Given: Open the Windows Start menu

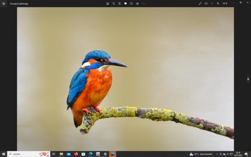Looking at the screenshot, I should coord(3,154).
